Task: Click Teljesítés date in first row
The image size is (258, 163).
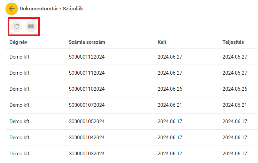Action: point(235,57)
